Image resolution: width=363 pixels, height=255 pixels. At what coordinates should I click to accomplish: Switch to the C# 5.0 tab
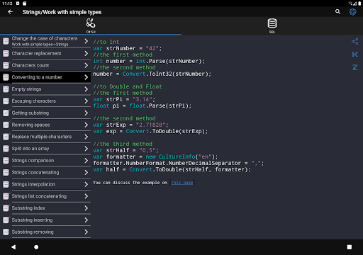[x=91, y=25]
